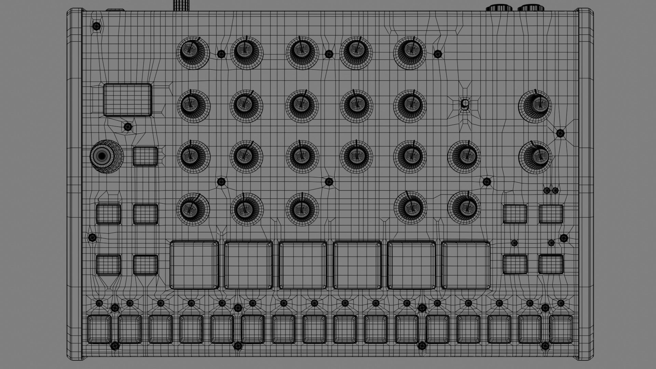Click the rectangular display screen at upper left
This screenshot has width=656, height=369.
click(127, 100)
